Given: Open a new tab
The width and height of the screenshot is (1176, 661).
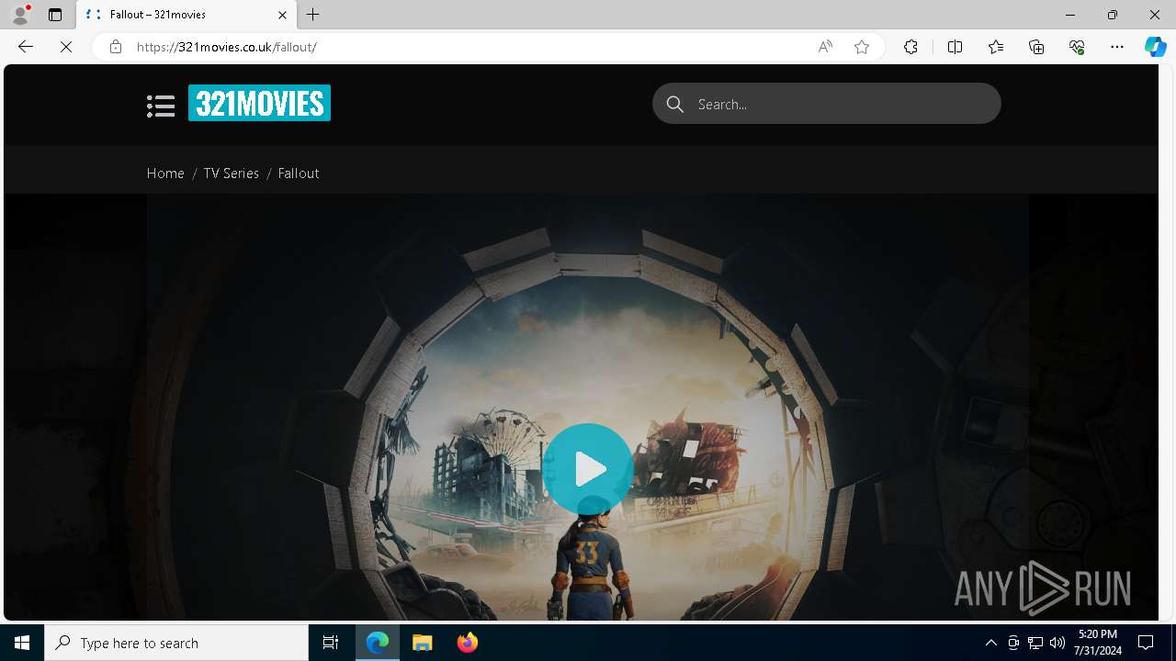Looking at the screenshot, I should point(313,15).
